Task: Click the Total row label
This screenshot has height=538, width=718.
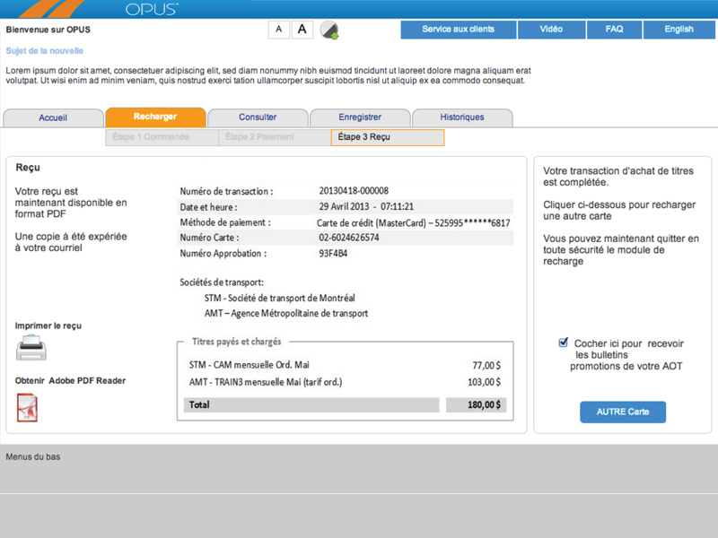Action: (x=199, y=405)
